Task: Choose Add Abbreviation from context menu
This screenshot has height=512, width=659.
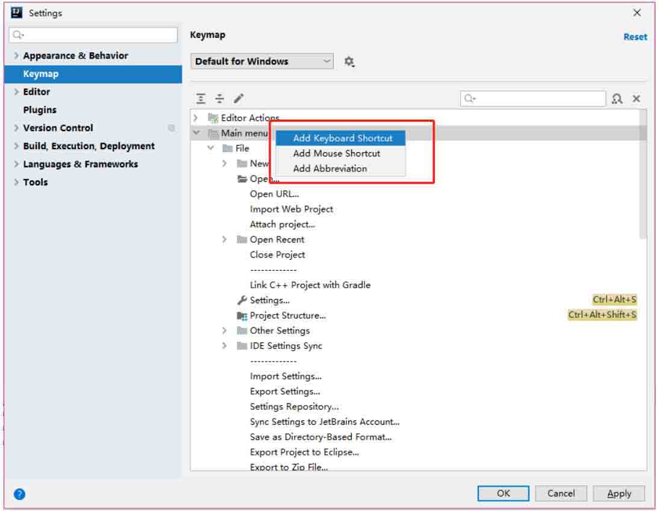Action: pos(340,168)
